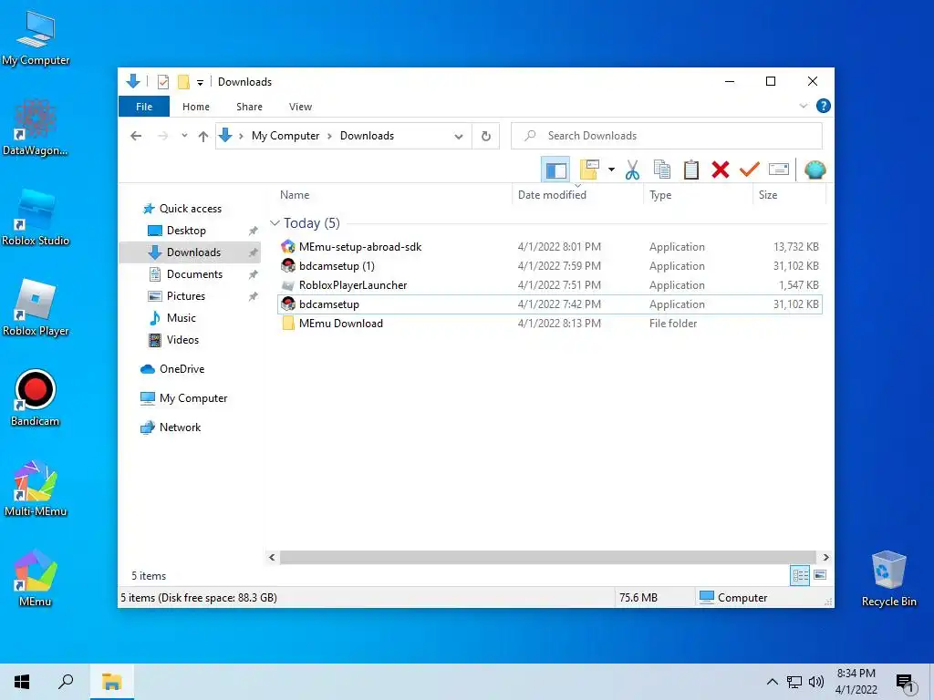Select the Roblox Studio desktop icon
This screenshot has width=934, height=700.
(36, 218)
